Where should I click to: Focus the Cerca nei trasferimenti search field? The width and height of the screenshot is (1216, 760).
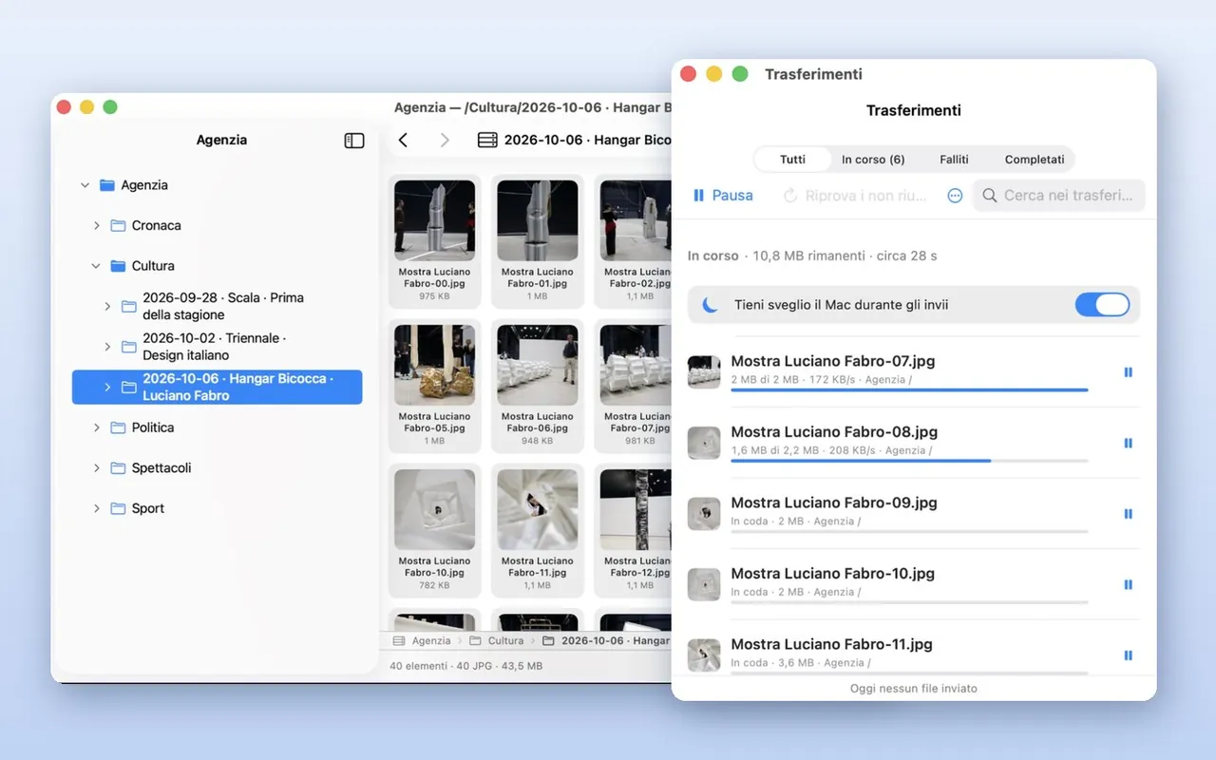pyautogui.click(x=1059, y=196)
